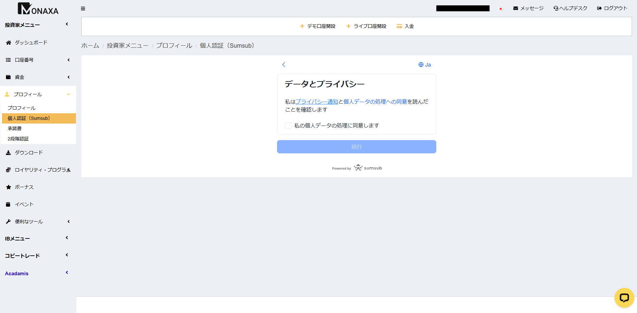Click the ログアウト sign-out button
The height and width of the screenshot is (313, 637).
(612, 8)
